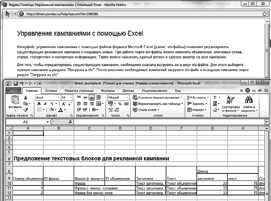Click the Fill down icon
This screenshot has height=201, width=271.
click(x=215, y=104)
